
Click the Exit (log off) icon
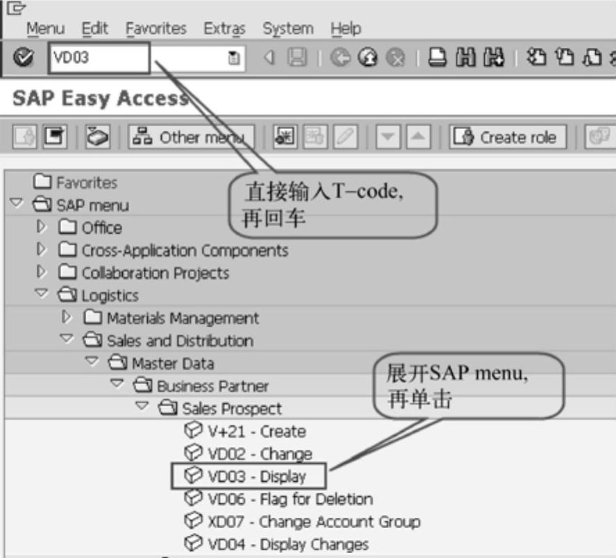pos(367,58)
